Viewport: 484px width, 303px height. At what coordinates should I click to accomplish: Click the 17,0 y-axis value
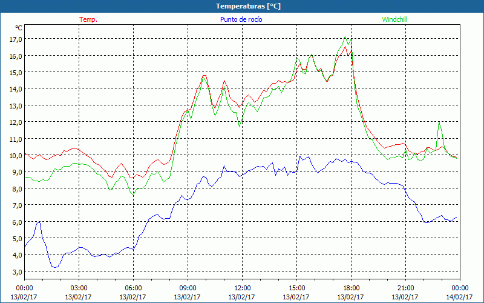(16, 39)
